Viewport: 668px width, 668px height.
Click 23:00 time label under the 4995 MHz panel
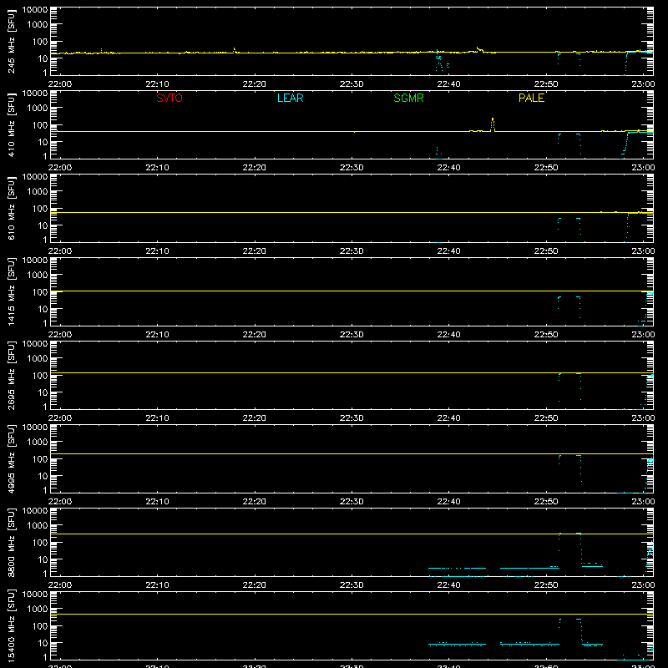[x=643, y=502]
